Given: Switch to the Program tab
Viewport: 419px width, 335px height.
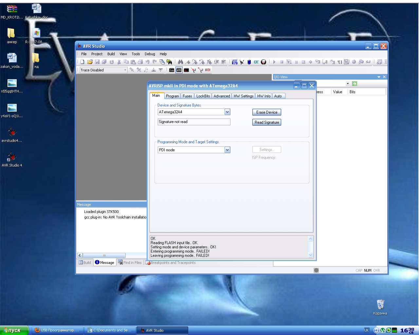Looking at the screenshot, I should (172, 96).
